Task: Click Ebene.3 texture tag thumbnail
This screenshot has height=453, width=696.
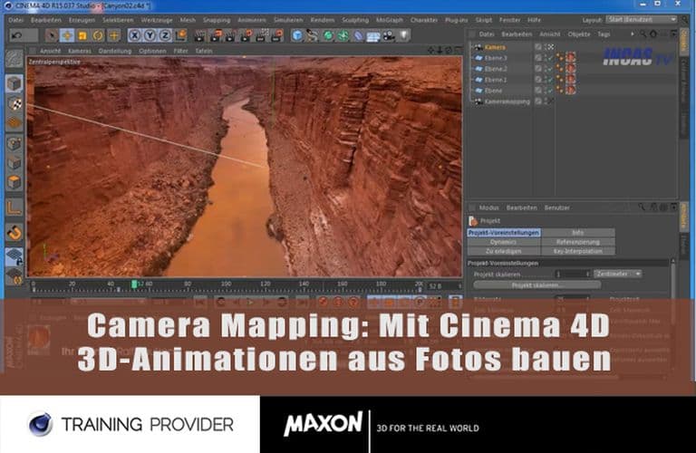Action: coord(571,58)
